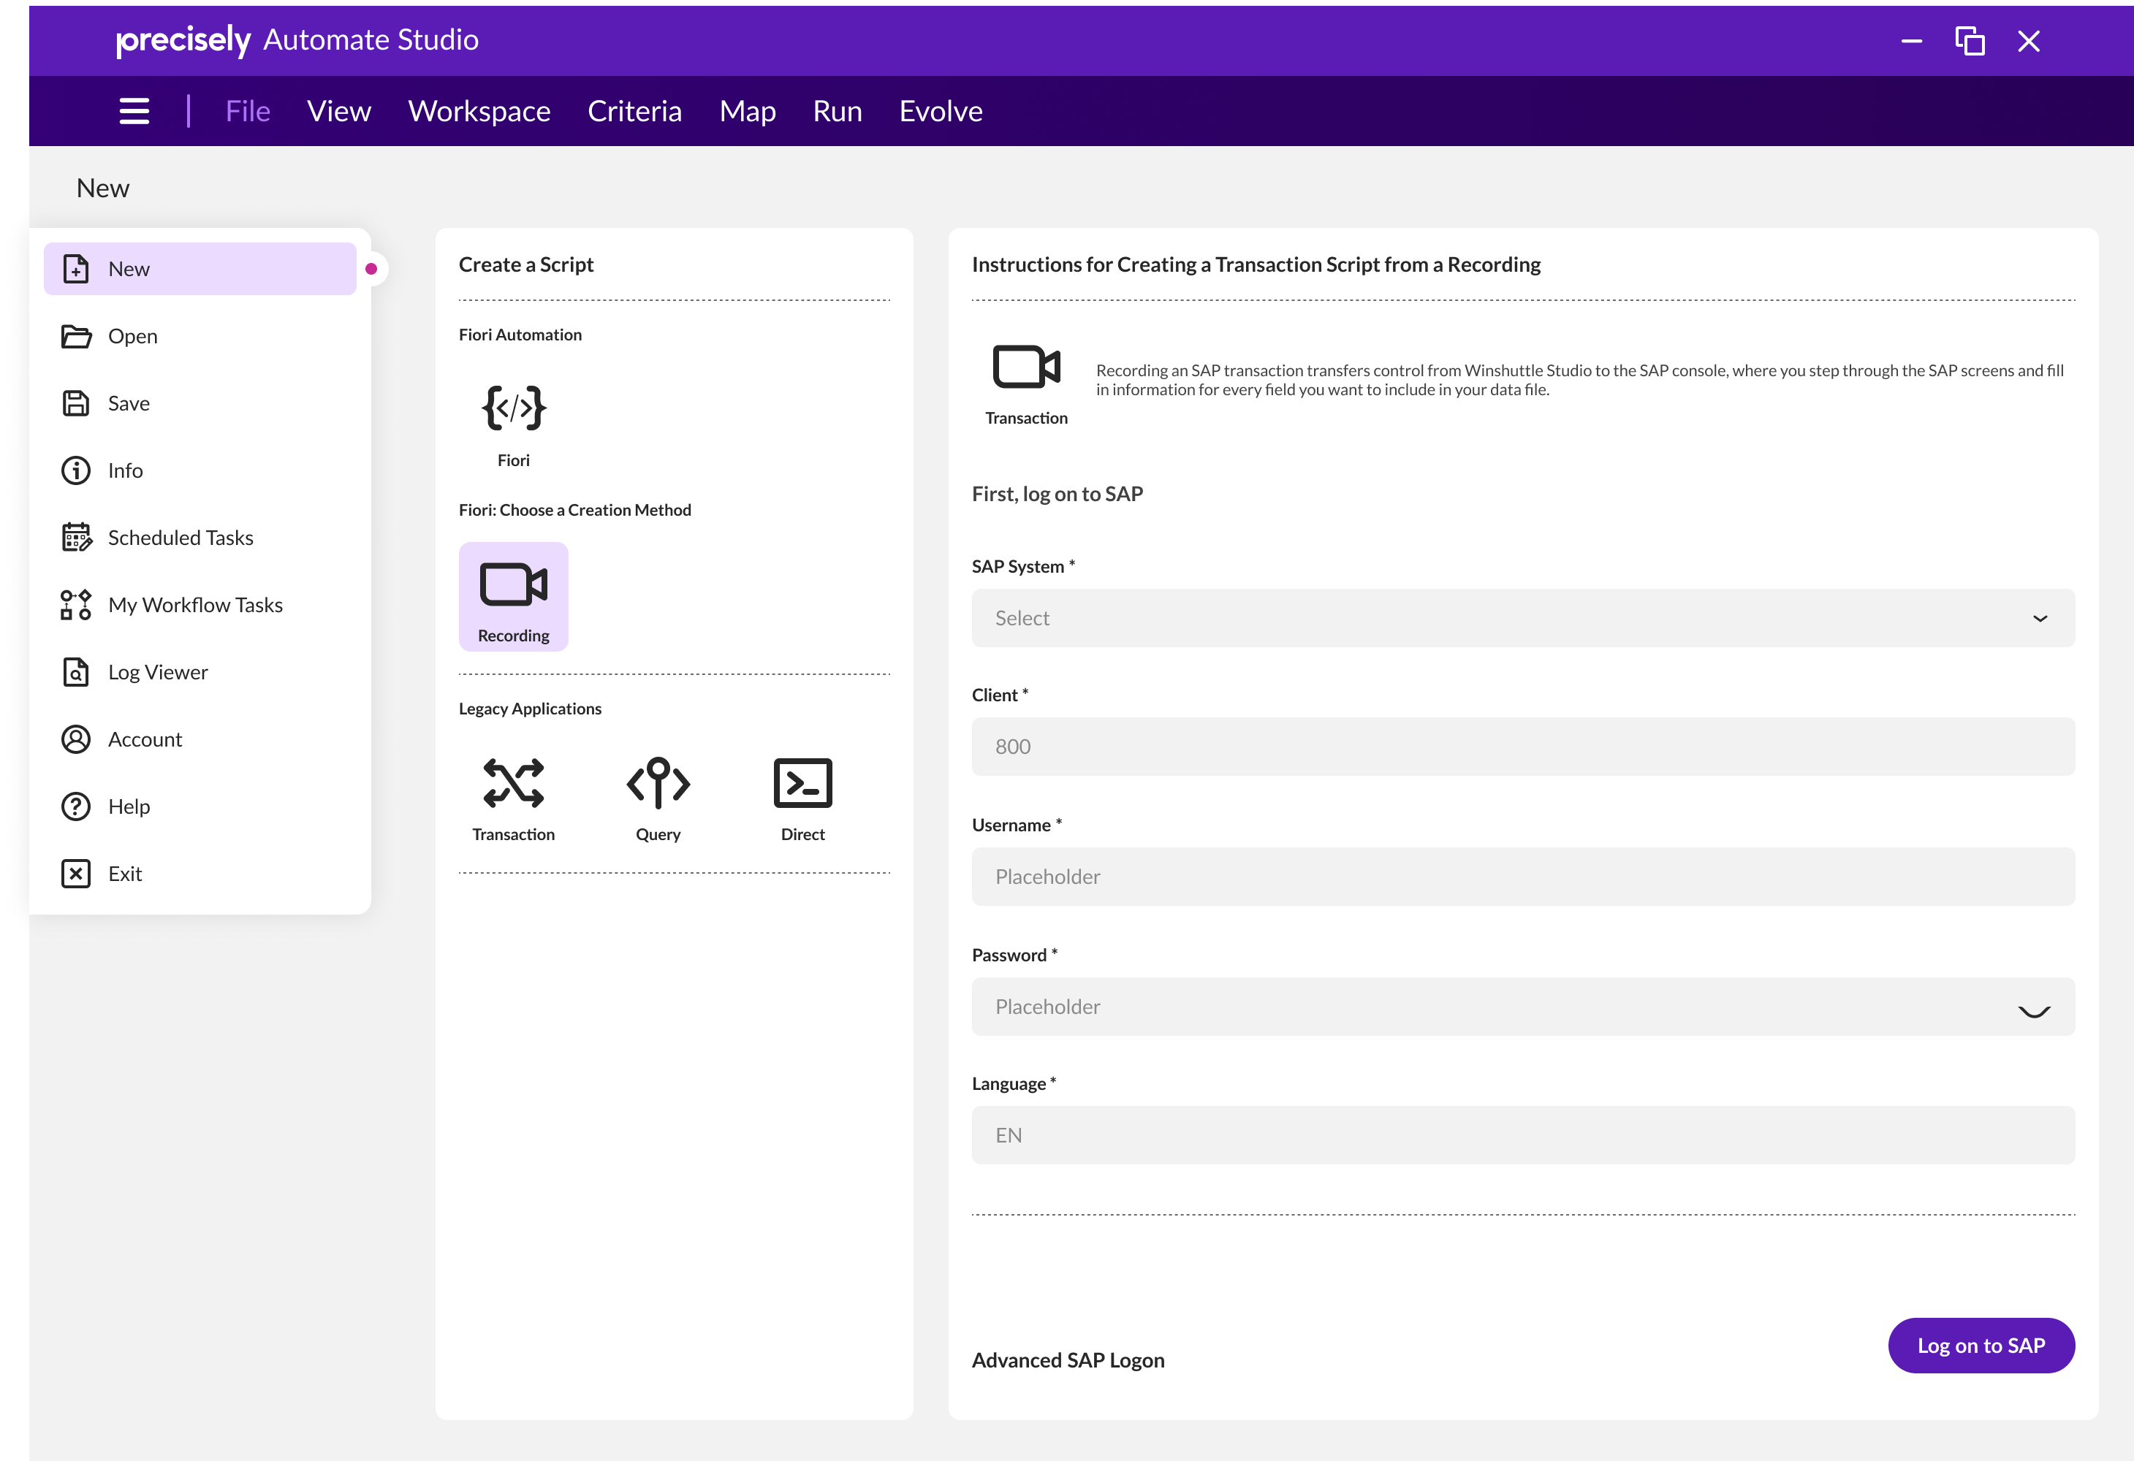Open the Evolve menu
The width and height of the screenshot is (2134, 1461).
[x=941, y=111]
